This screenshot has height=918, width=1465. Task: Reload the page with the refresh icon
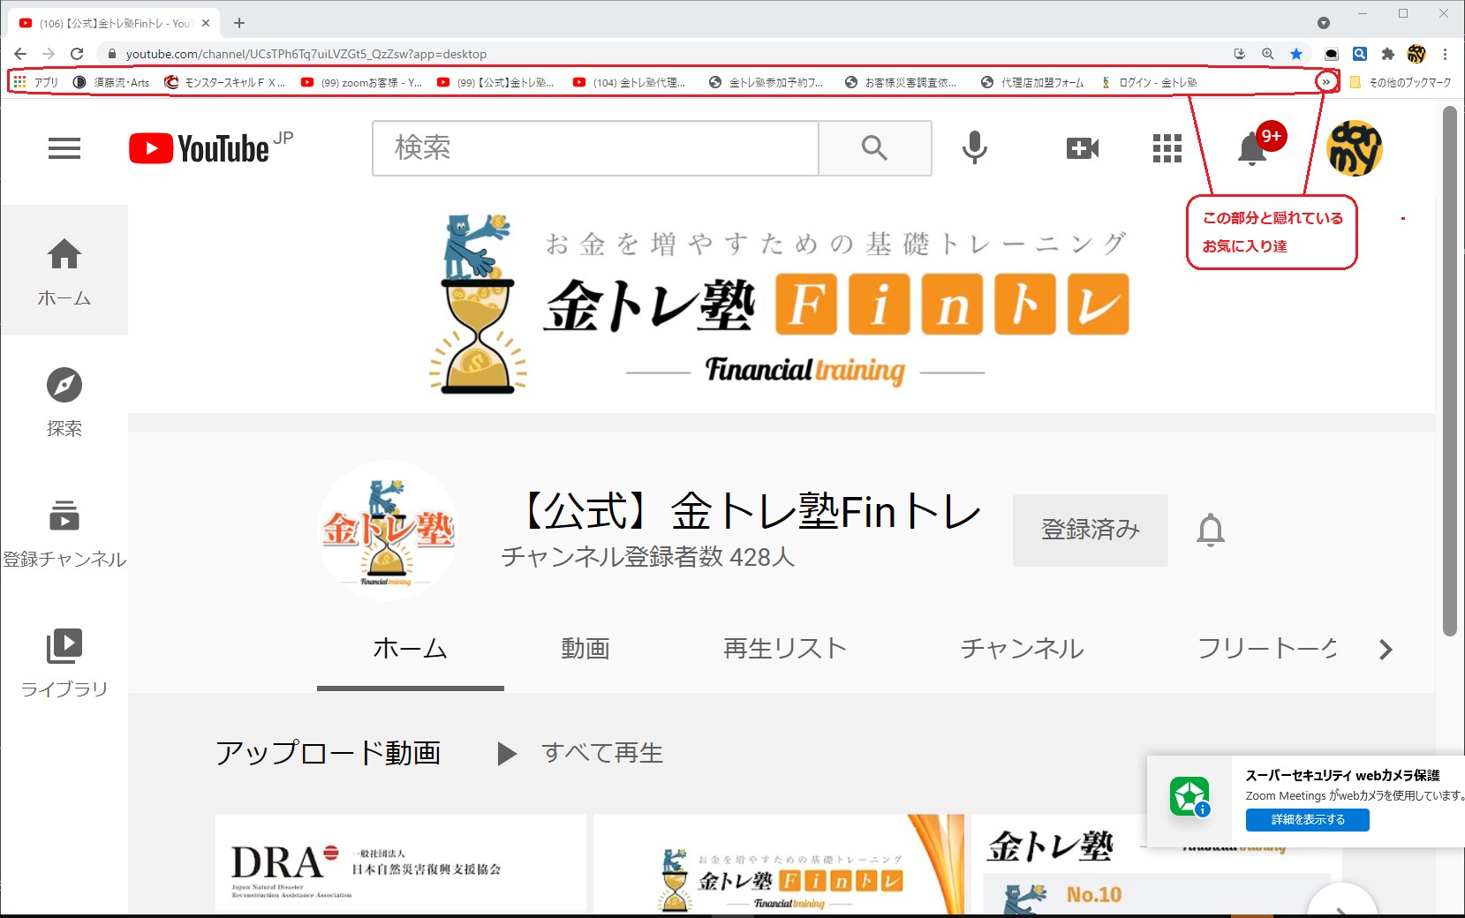coord(77,54)
